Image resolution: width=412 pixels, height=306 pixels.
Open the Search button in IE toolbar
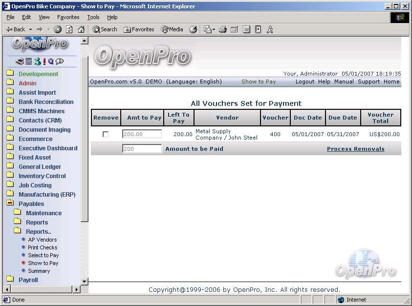pos(105,29)
